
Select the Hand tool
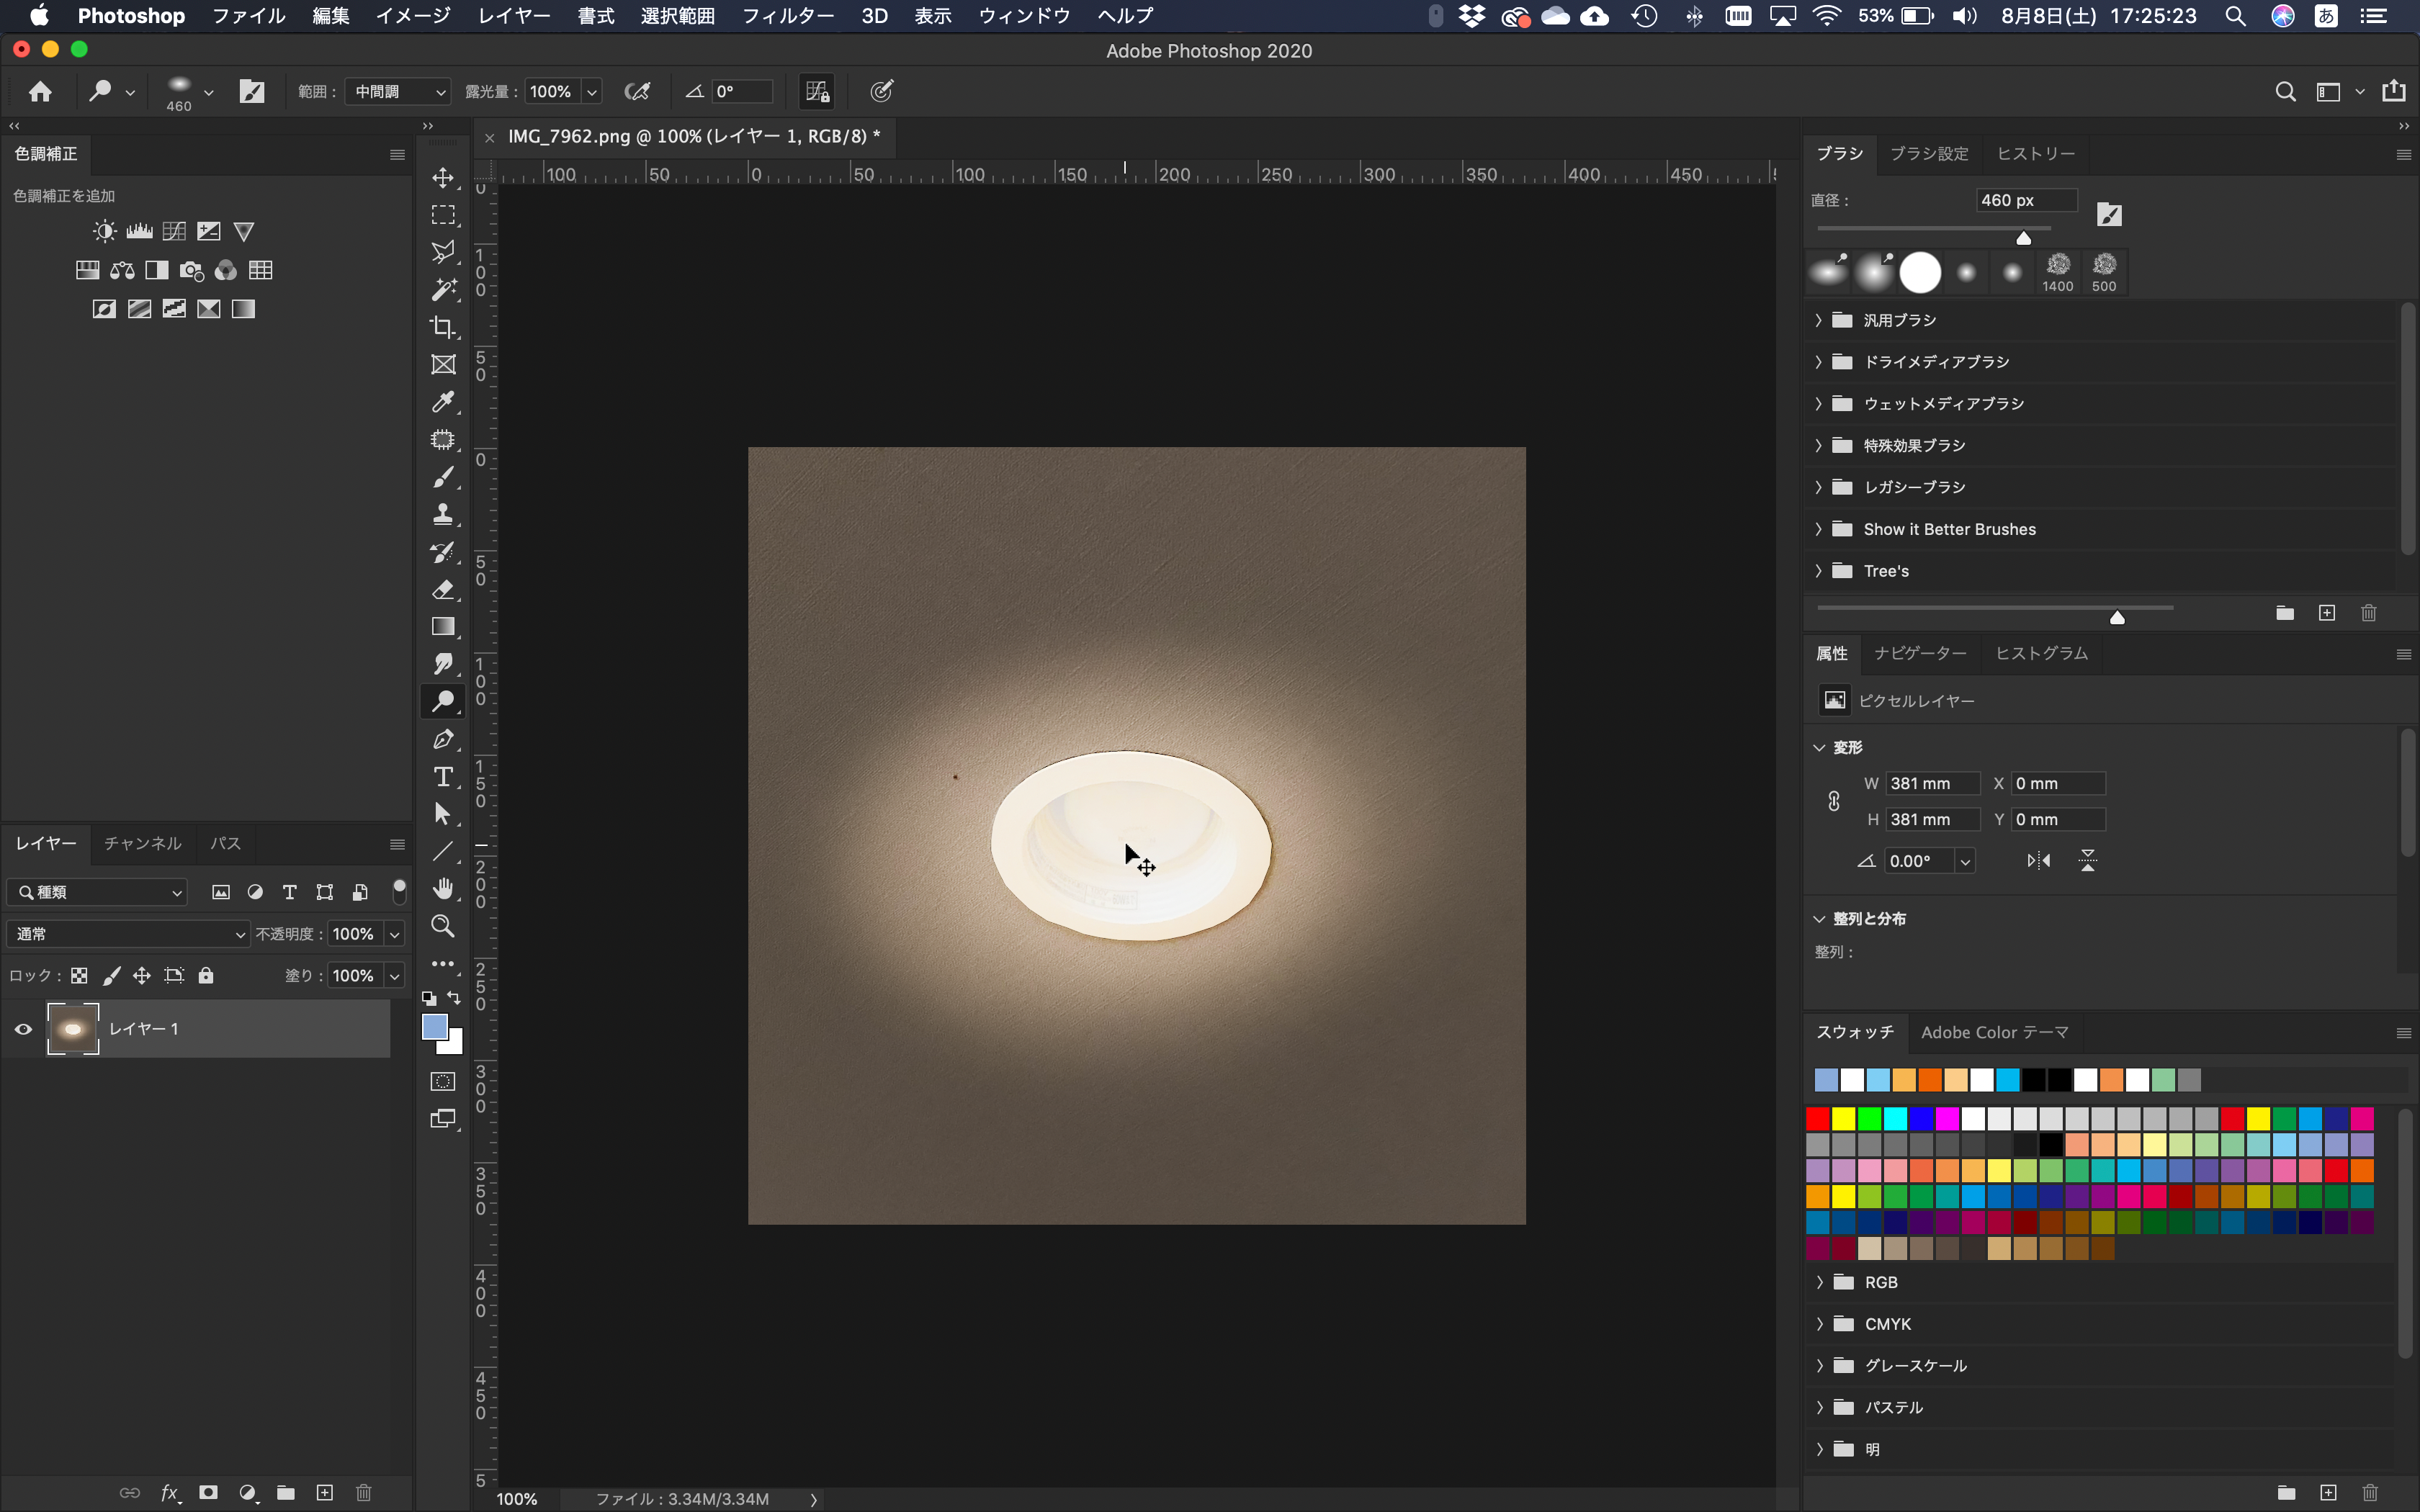coord(443,889)
